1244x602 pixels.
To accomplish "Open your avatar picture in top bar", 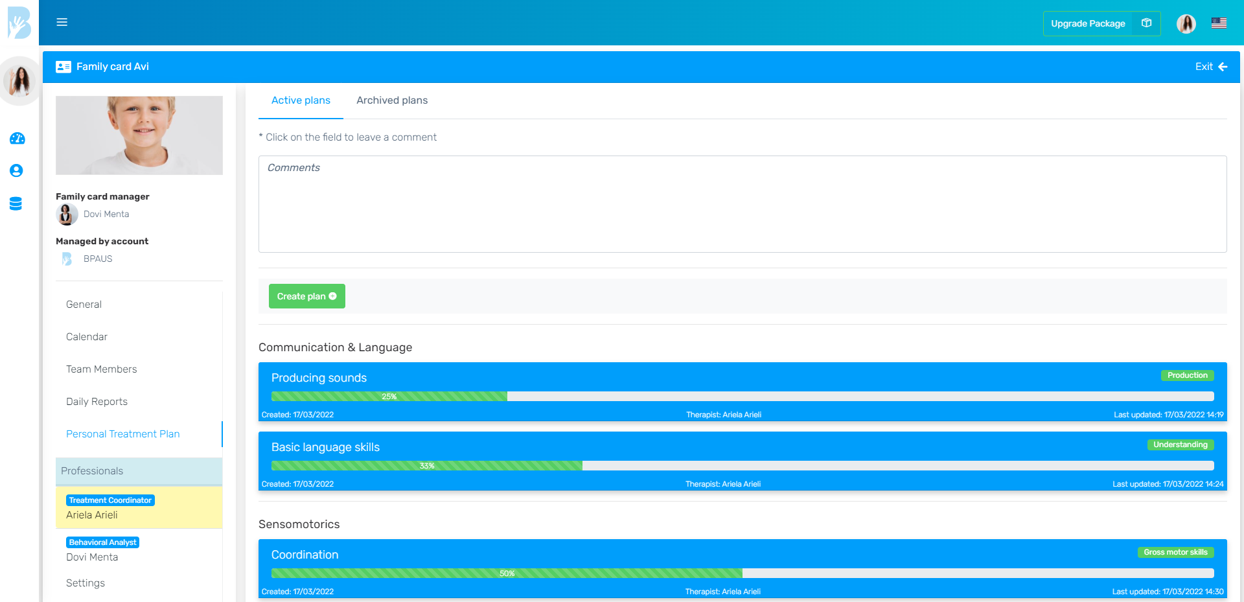I will pos(1186,23).
